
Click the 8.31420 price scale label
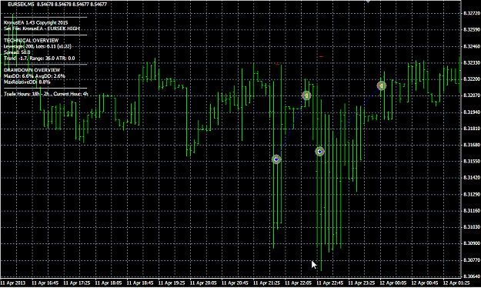[472, 178]
